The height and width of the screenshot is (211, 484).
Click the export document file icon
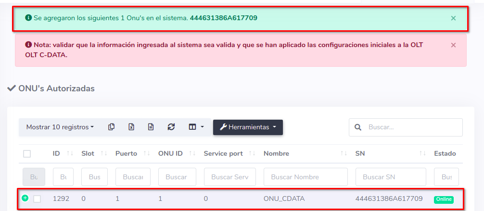[x=151, y=127]
